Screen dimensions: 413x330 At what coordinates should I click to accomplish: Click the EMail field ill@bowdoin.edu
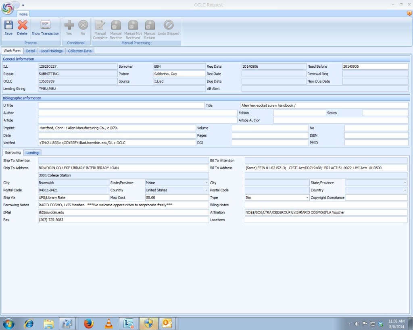(123, 212)
